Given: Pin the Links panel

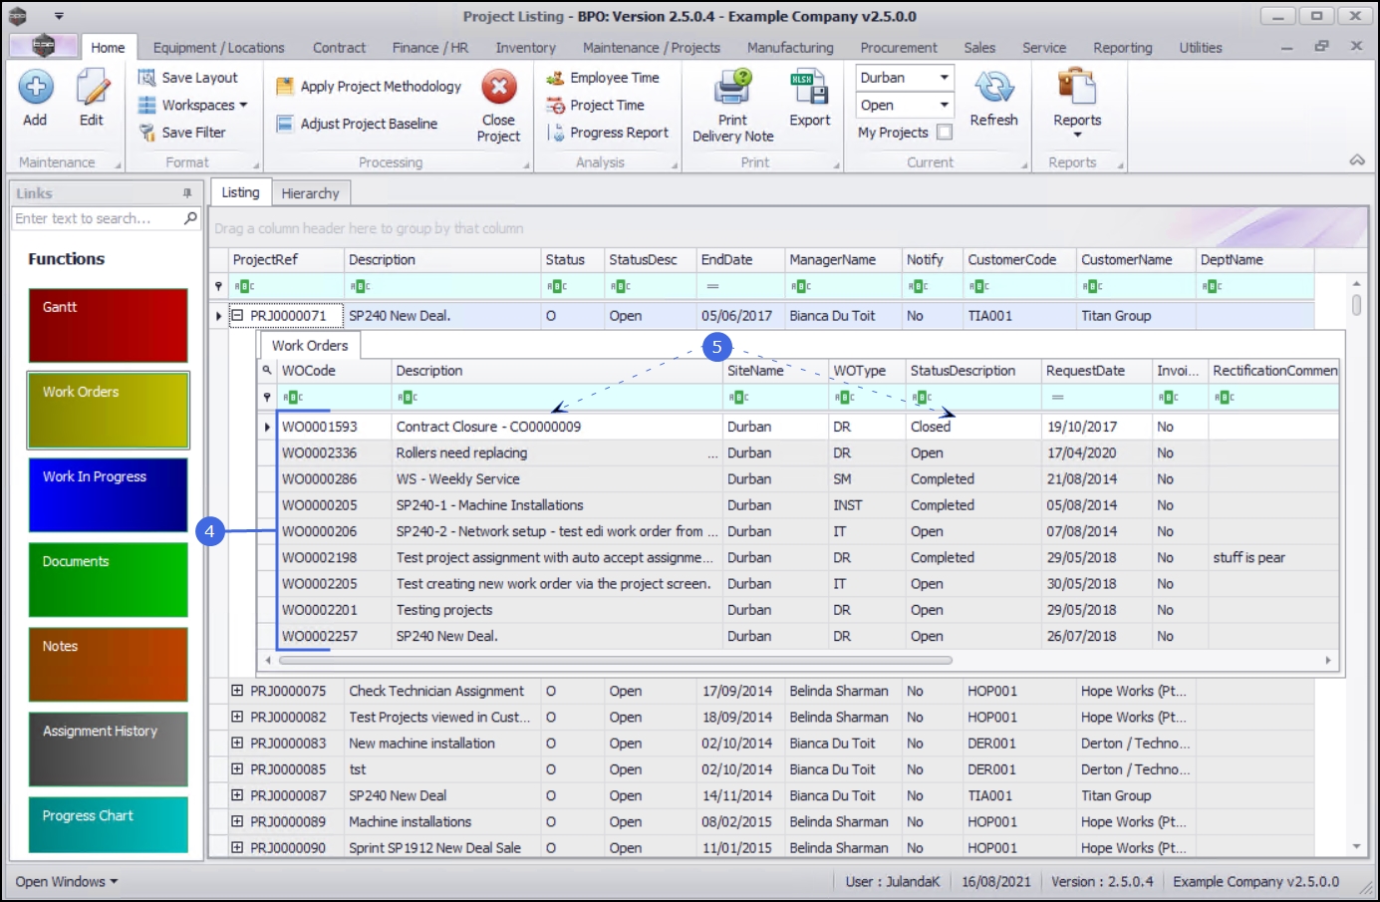Looking at the screenshot, I should pyautogui.click(x=186, y=193).
